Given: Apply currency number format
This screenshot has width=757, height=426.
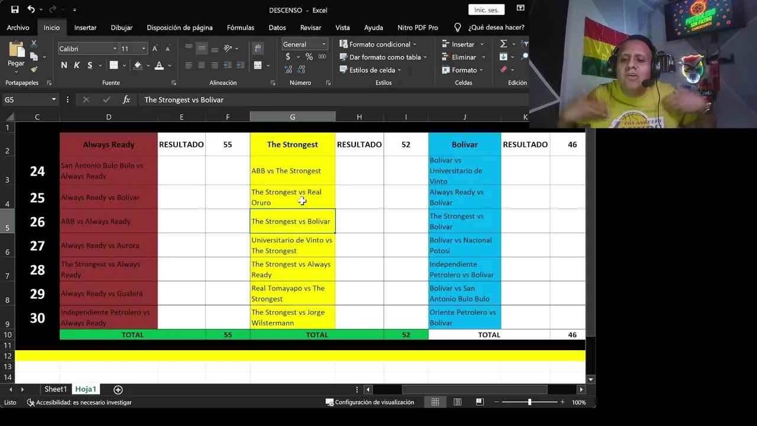Looking at the screenshot, I should point(288,57).
